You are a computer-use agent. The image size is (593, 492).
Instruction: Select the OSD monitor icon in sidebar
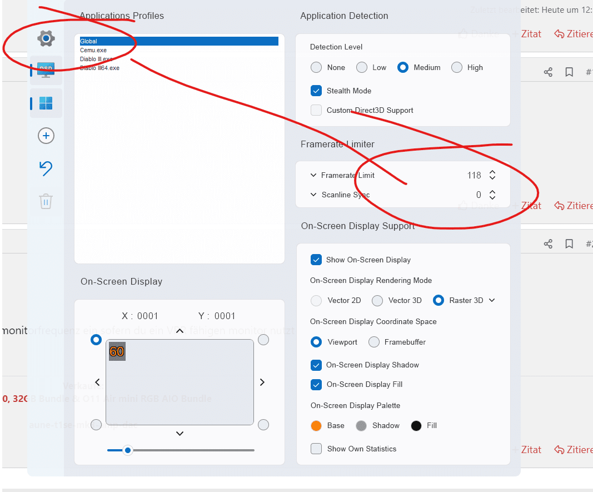[46, 71]
